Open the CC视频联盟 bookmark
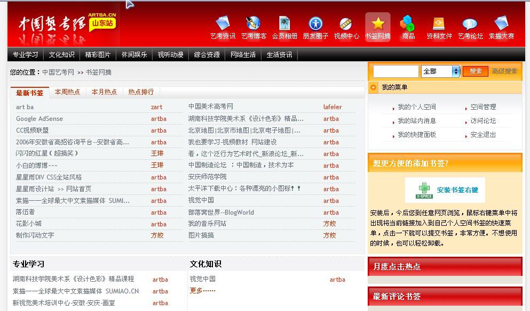 [32, 130]
